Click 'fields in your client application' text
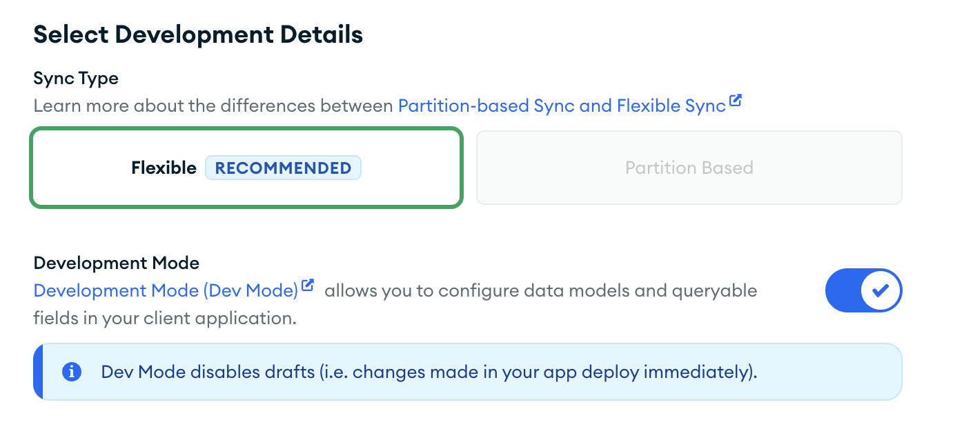Screen dimensions: 973x429 [x=165, y=318]
